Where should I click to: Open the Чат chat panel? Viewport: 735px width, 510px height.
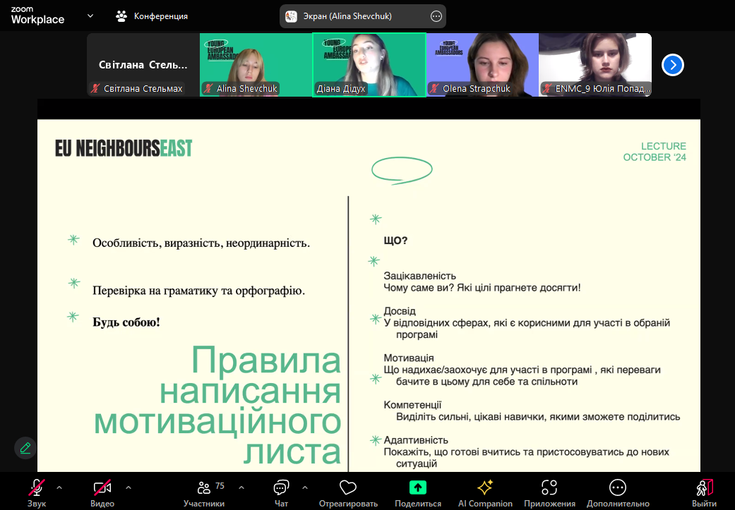pos(281,487)
